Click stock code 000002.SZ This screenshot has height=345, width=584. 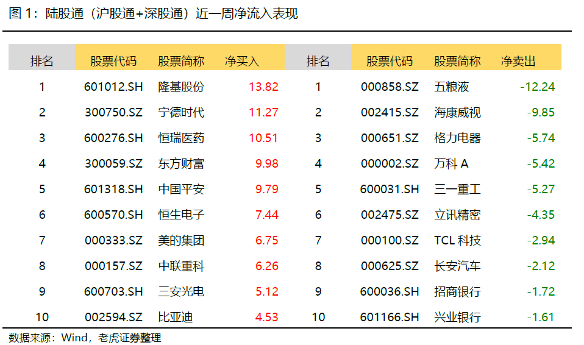tap(390, 163)
